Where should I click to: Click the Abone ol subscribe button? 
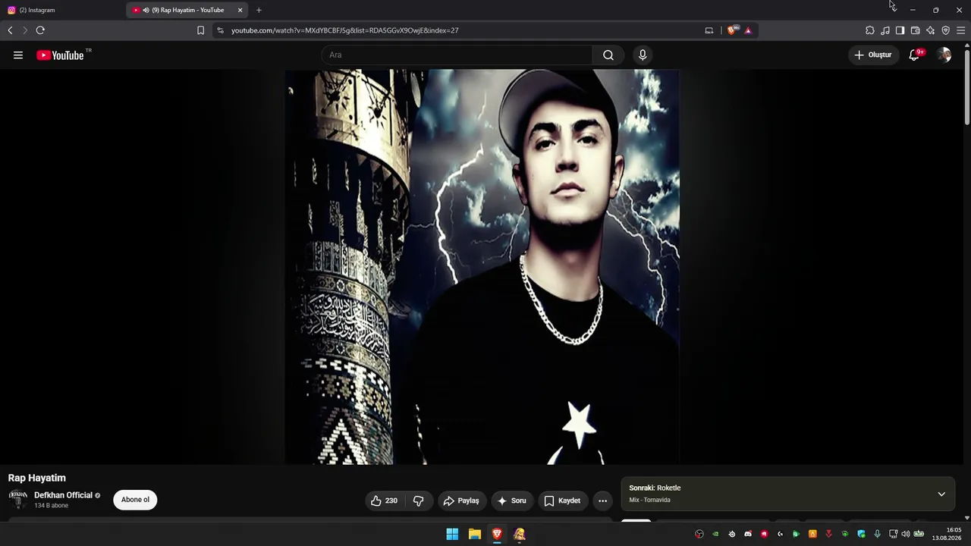click(135, 500)
